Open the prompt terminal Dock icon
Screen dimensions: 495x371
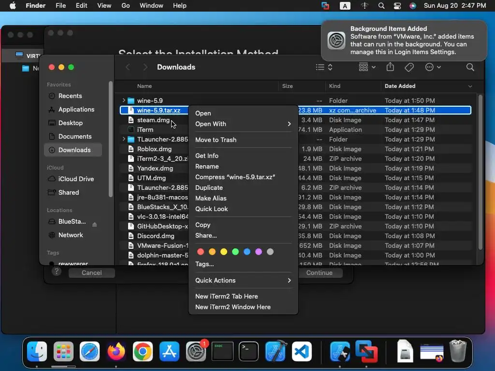point(249,352)
